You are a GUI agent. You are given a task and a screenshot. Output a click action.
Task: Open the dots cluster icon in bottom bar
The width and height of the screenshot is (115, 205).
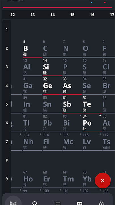[102, 203]
